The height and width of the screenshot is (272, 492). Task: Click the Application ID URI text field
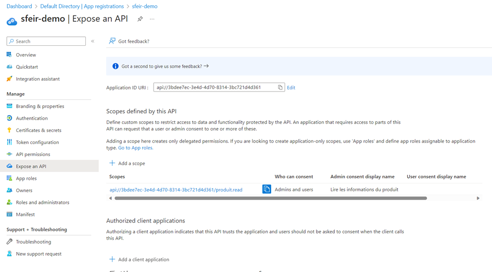[219, 87]
